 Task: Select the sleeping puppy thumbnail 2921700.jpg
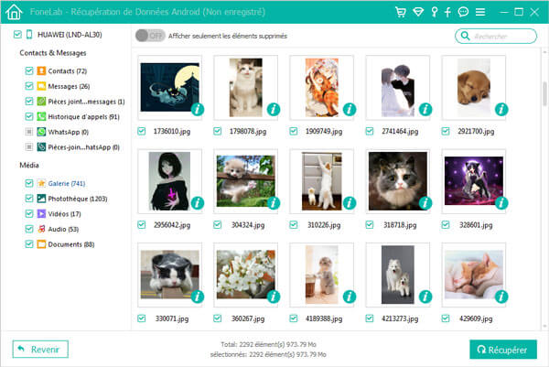(474, 88)
